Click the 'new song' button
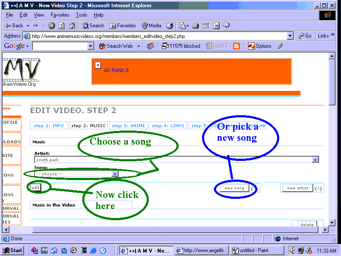341x256 pixels. click(x=234, y=188)
